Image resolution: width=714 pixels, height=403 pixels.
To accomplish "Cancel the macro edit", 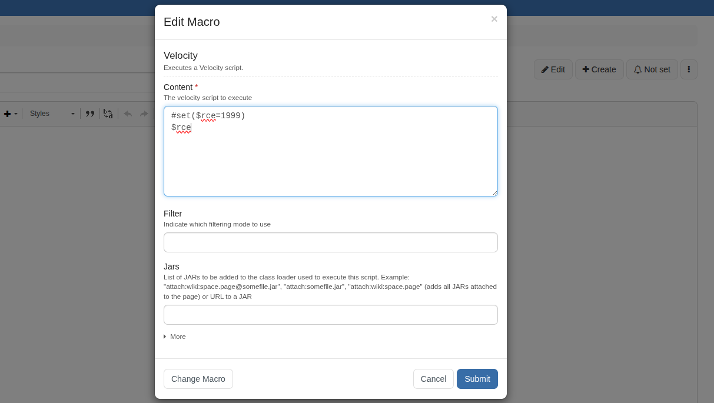I will pyautogui.click(x=433, y=379).
